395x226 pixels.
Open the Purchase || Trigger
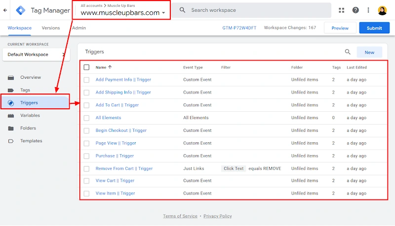click(x=115, y=156)
